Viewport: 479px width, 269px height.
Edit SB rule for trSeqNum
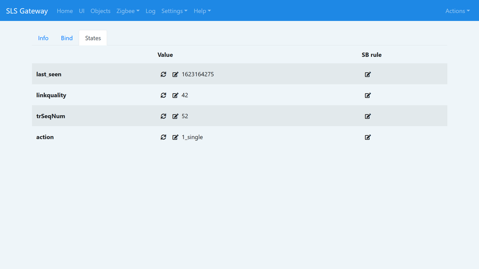[x=368, y=116]
